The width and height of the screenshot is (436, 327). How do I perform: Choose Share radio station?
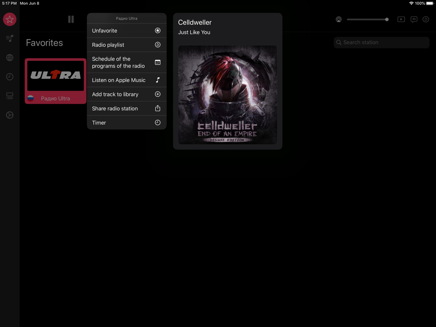(x=126, y=109)
